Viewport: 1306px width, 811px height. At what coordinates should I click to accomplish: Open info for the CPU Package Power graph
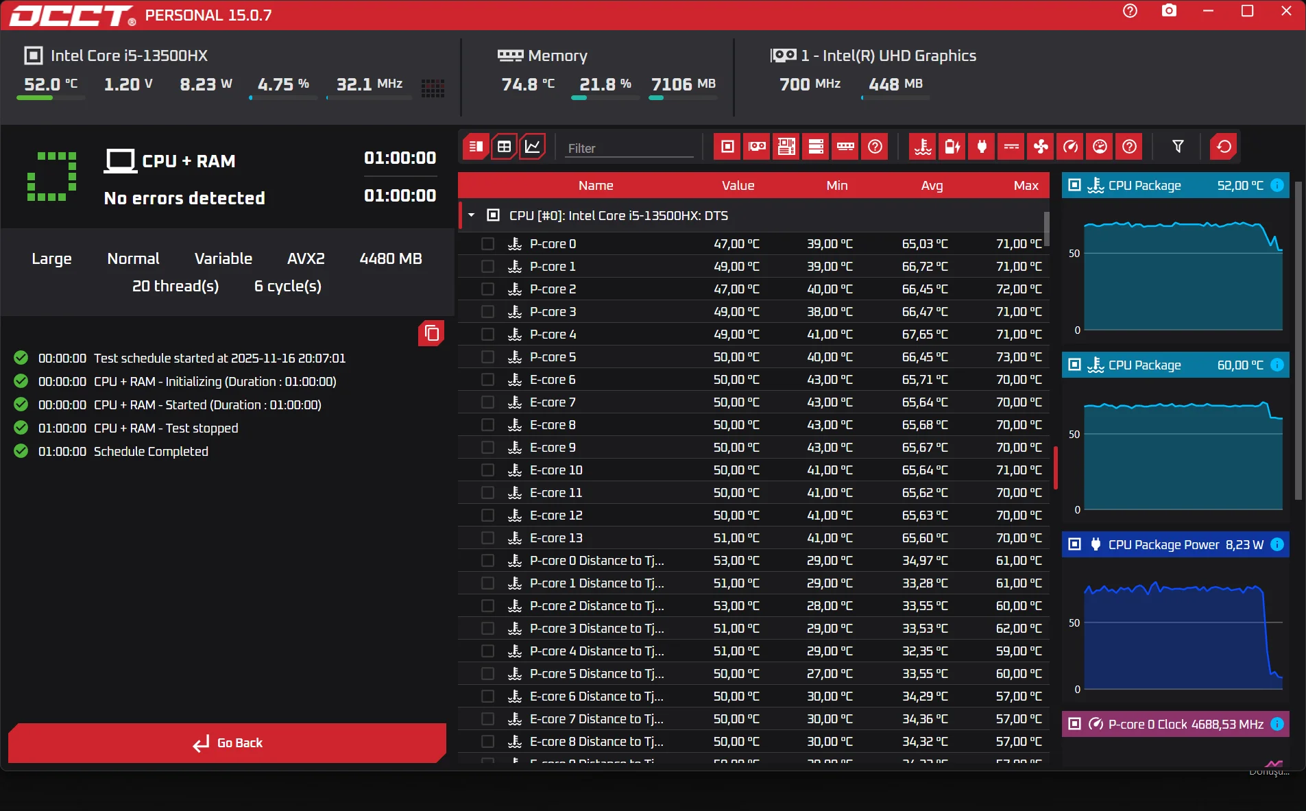[x=1277, y=544]
